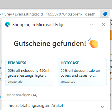The image size is (112, 110).
Task: Click the orange button at the page's right edge
Action: point(111,35)
